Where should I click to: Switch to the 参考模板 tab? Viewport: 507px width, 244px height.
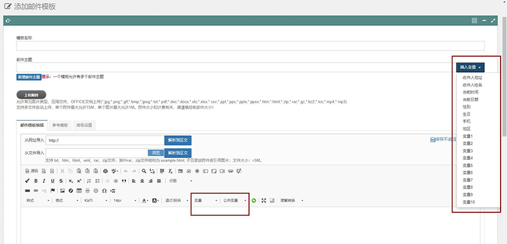(x=60, y=125)
